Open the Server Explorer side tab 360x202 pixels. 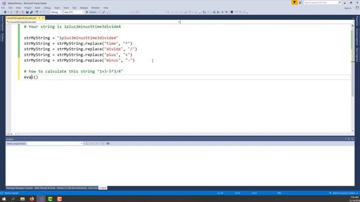pos(2,23)
